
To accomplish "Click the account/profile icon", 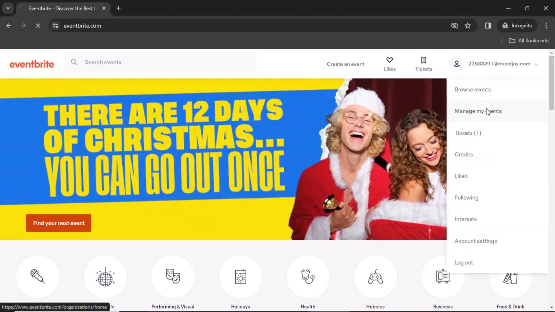I will point(457,64).
